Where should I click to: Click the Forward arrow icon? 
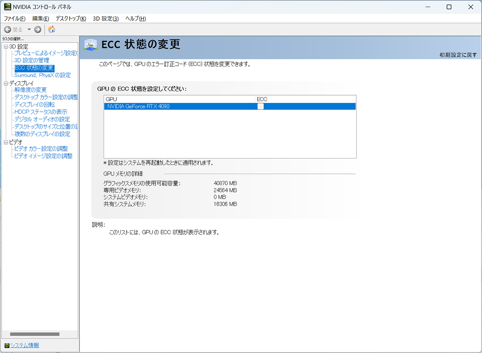tap(37, 29)
